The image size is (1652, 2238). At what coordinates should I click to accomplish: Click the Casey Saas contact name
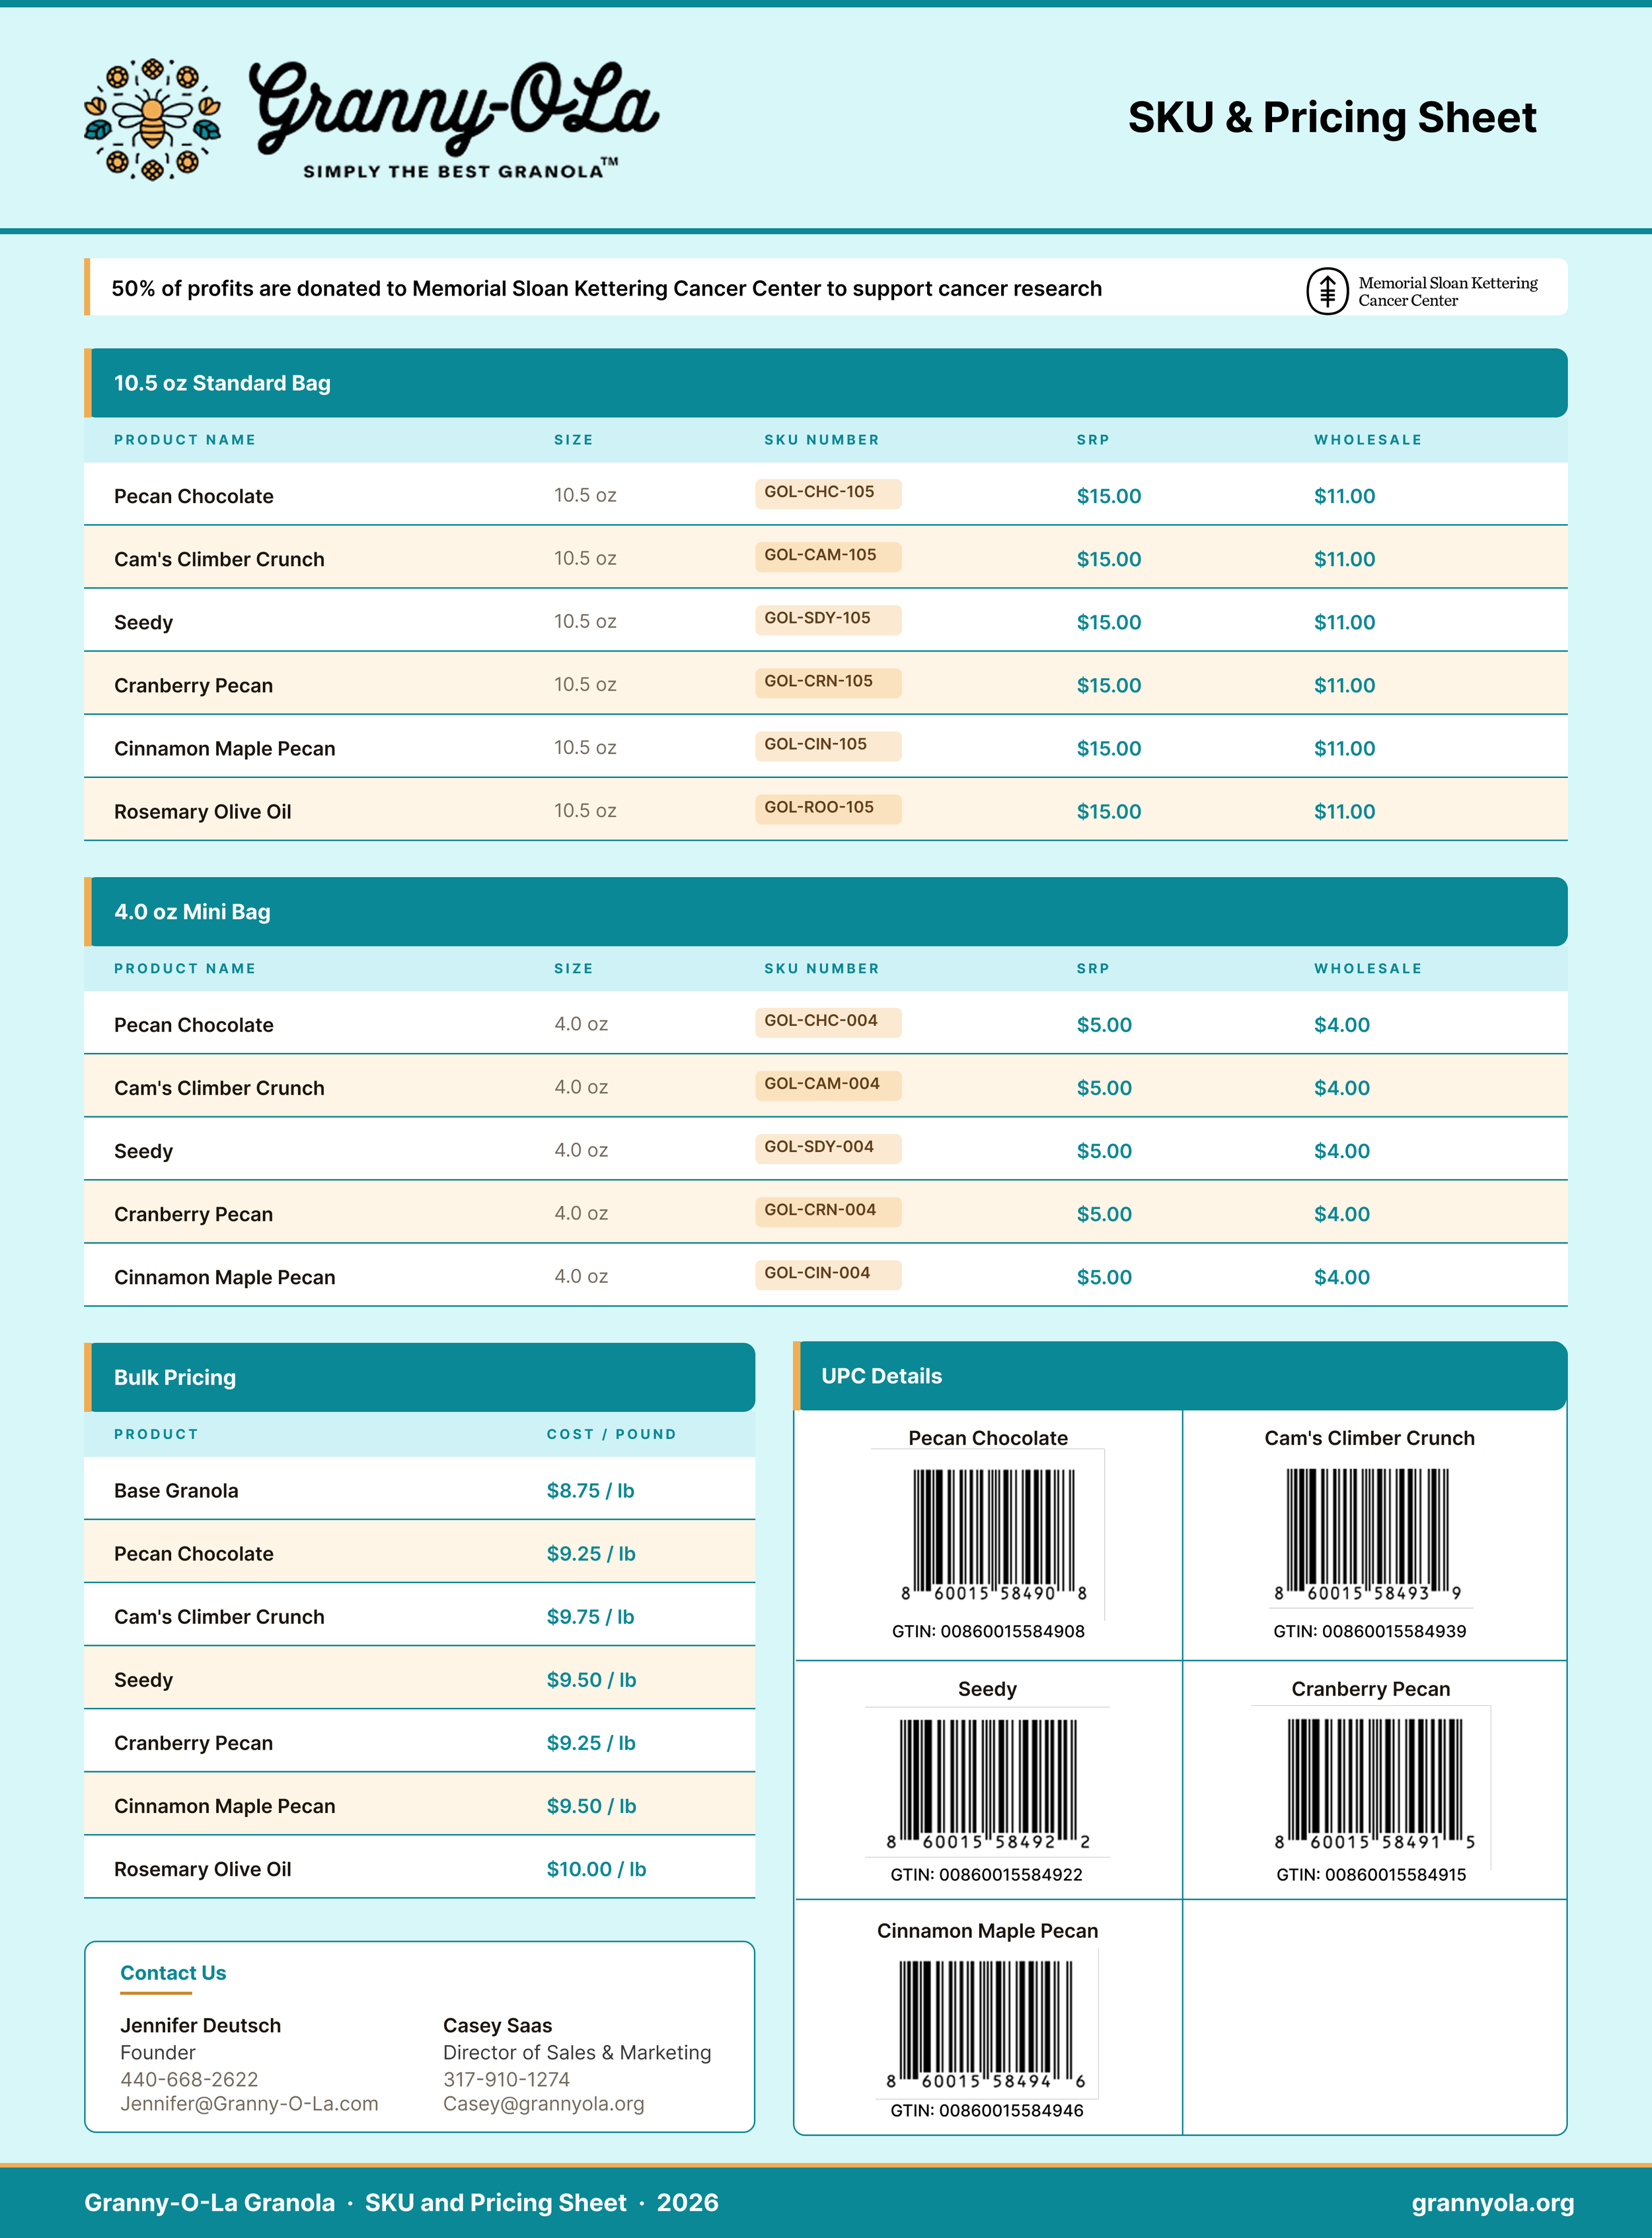(x=497, y=2025)
